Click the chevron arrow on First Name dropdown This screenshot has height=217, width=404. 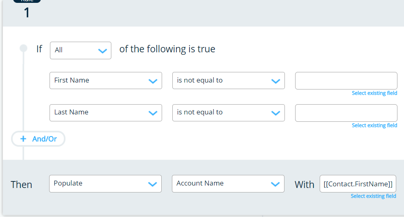[x=153, y=81]
